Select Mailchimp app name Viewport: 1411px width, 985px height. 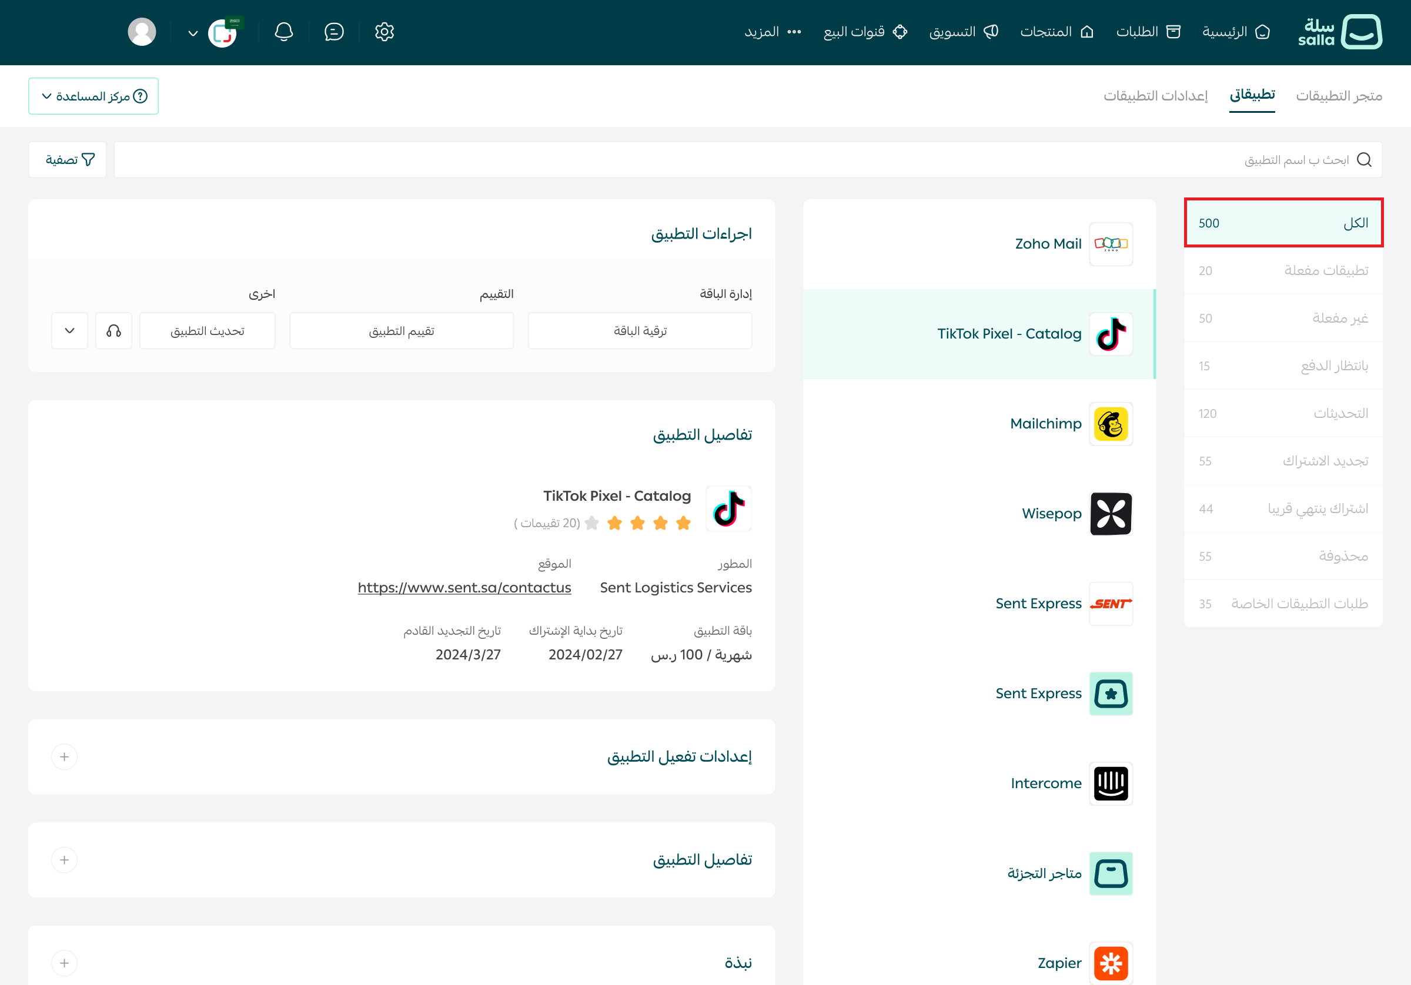pos(1045,424)
